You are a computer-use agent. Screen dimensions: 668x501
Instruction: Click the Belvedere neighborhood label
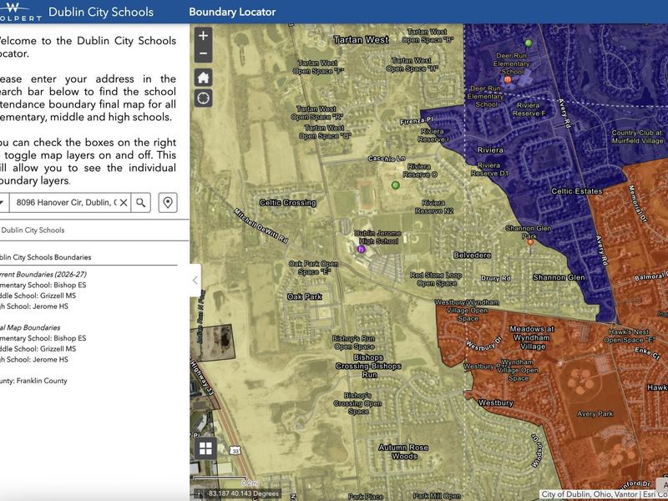click(x=473, y=256)
